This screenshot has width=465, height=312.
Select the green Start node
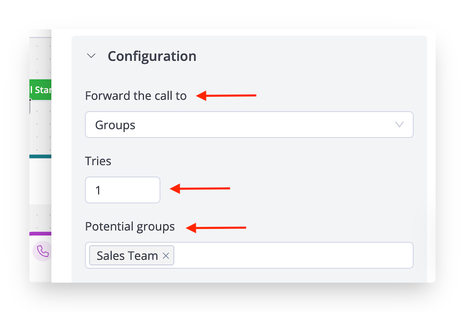pos(40,89)
